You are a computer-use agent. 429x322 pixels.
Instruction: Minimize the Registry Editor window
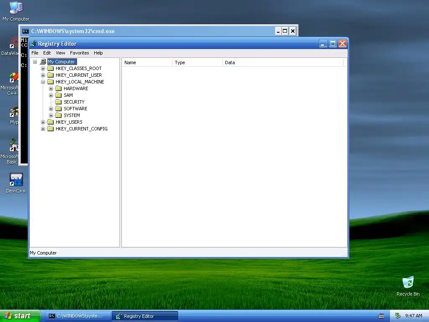(x=323, y=44)
